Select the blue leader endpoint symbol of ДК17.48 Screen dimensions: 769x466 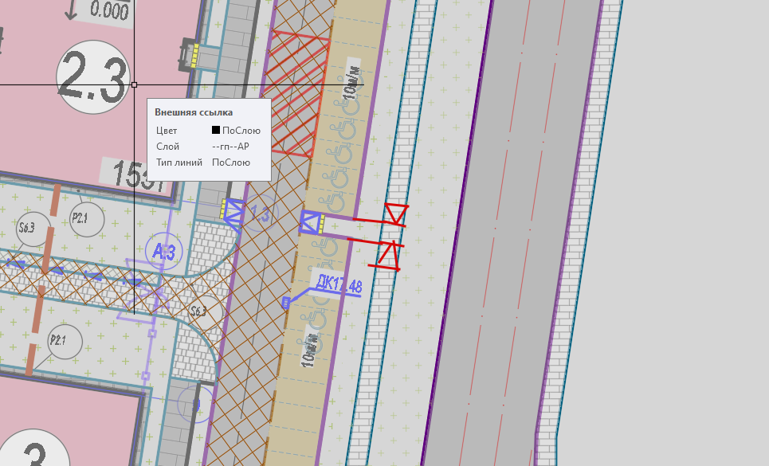[x=286, y=303]
